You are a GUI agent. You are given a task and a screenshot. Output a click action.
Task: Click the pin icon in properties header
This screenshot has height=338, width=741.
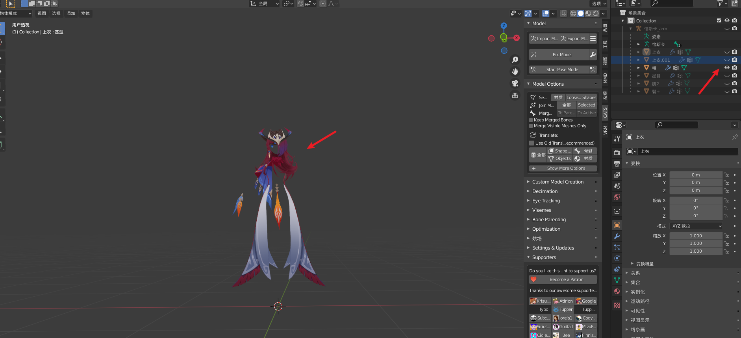pos(735,137)
